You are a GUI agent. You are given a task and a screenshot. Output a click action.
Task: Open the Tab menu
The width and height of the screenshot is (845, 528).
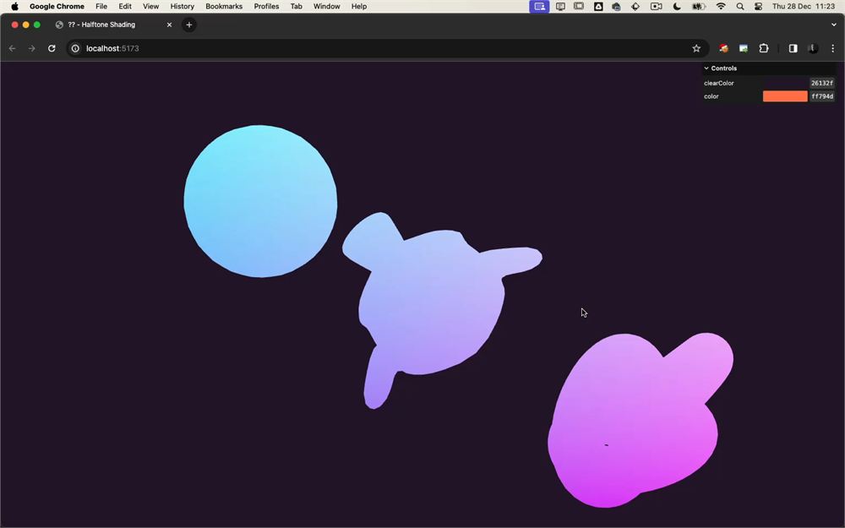297,7
